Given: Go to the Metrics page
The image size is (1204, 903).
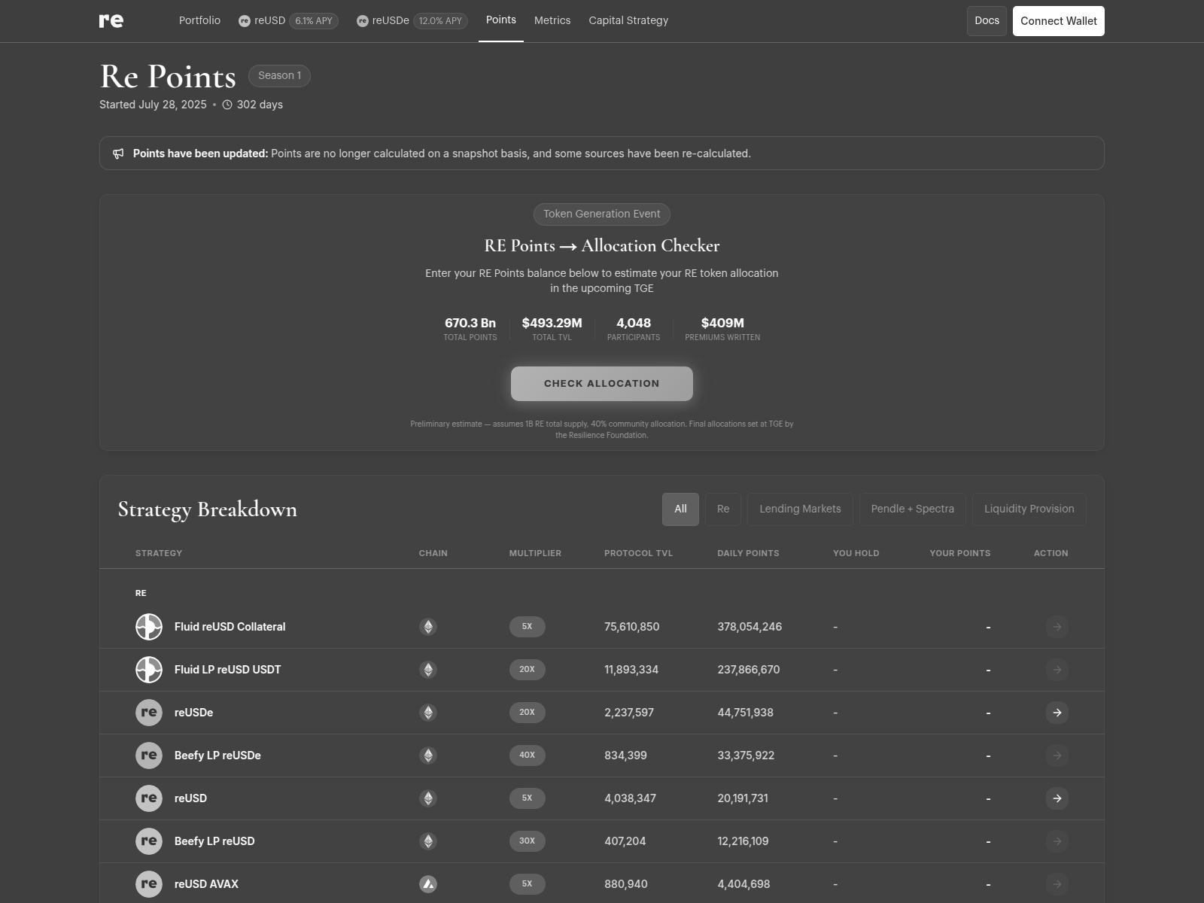Looking at the screenshot, I should (552, 20).
